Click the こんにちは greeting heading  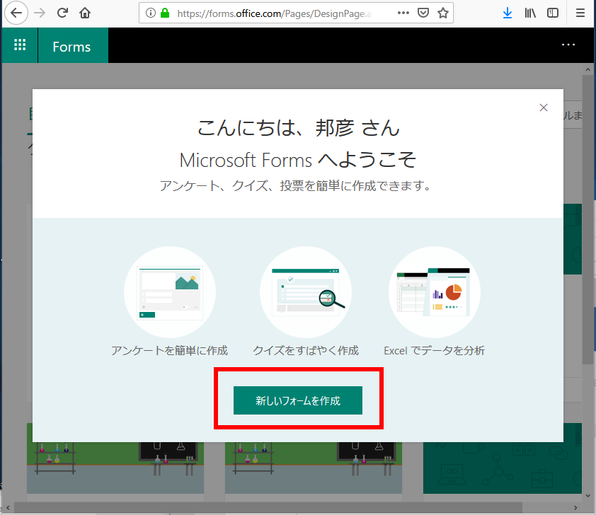point(298,127)
